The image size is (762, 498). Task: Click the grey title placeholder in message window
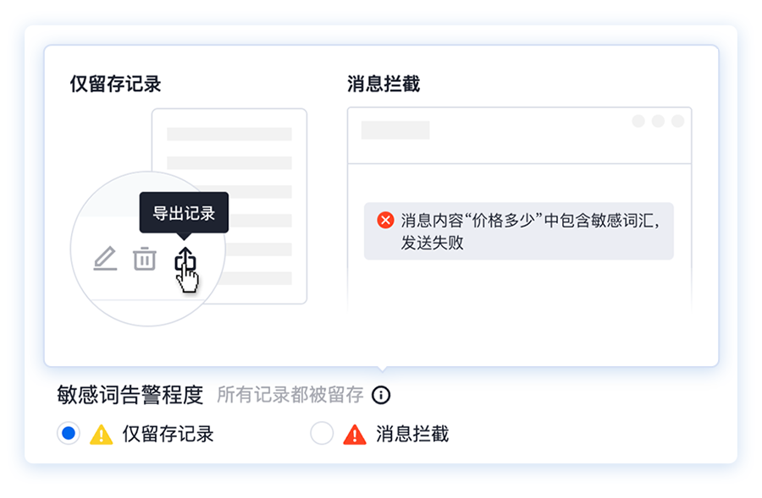[395, 130]
